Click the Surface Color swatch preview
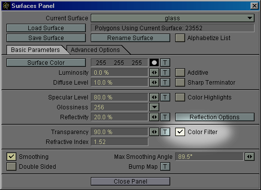The height and width of the screenshot is (190, 261). pyautogui.click(x=154, y=63)
